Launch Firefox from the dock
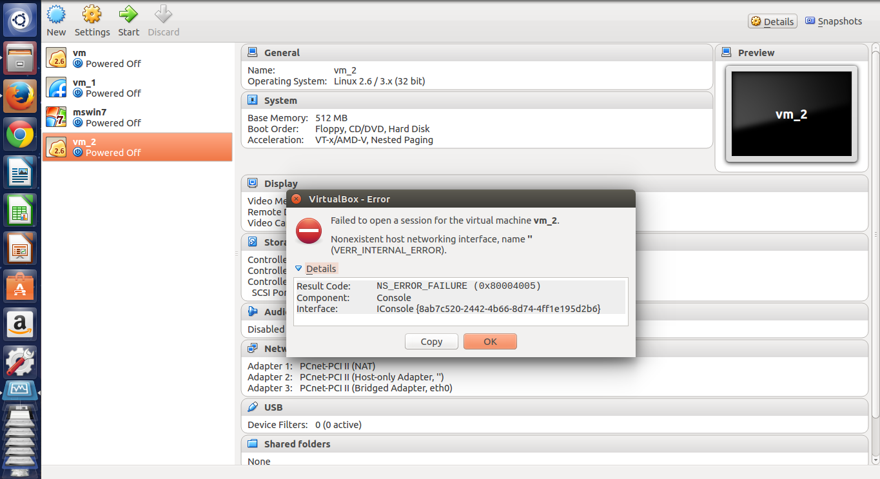This screenshot has height=479, width=880. [21, 97]
